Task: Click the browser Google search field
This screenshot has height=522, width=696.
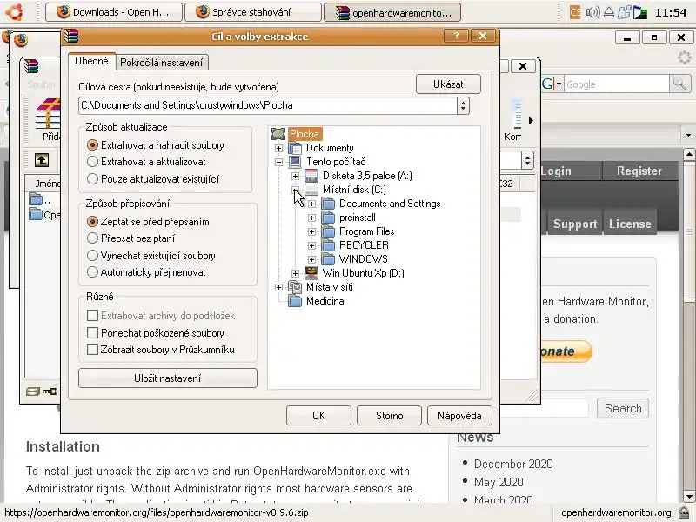Action: coord(617,84)
